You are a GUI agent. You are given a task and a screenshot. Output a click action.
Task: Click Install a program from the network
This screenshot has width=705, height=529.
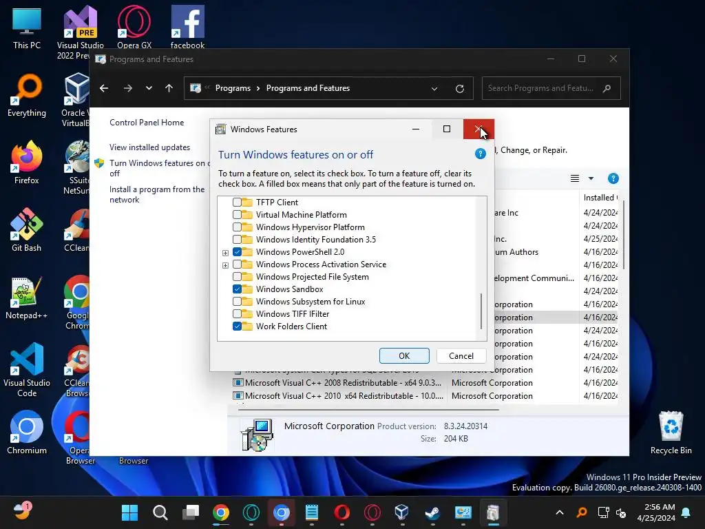[x=157, y=194]
